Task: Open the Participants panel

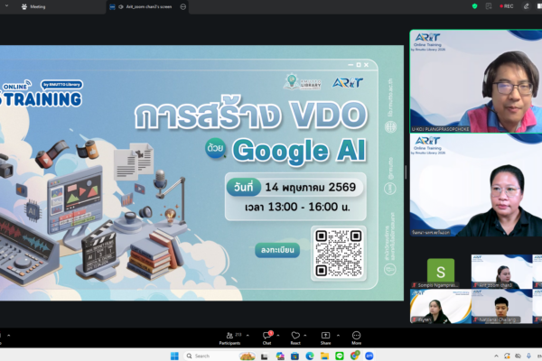Action: [x=229, y=338]
